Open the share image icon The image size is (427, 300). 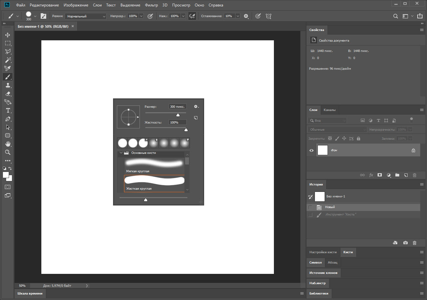click(x=420, y=16)
